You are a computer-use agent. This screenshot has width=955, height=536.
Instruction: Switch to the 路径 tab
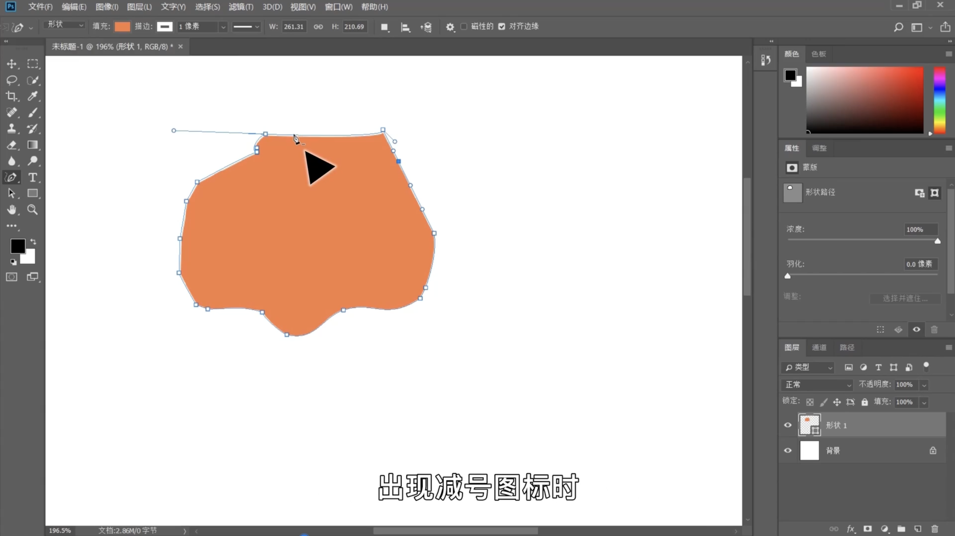(x=847, y=347)
